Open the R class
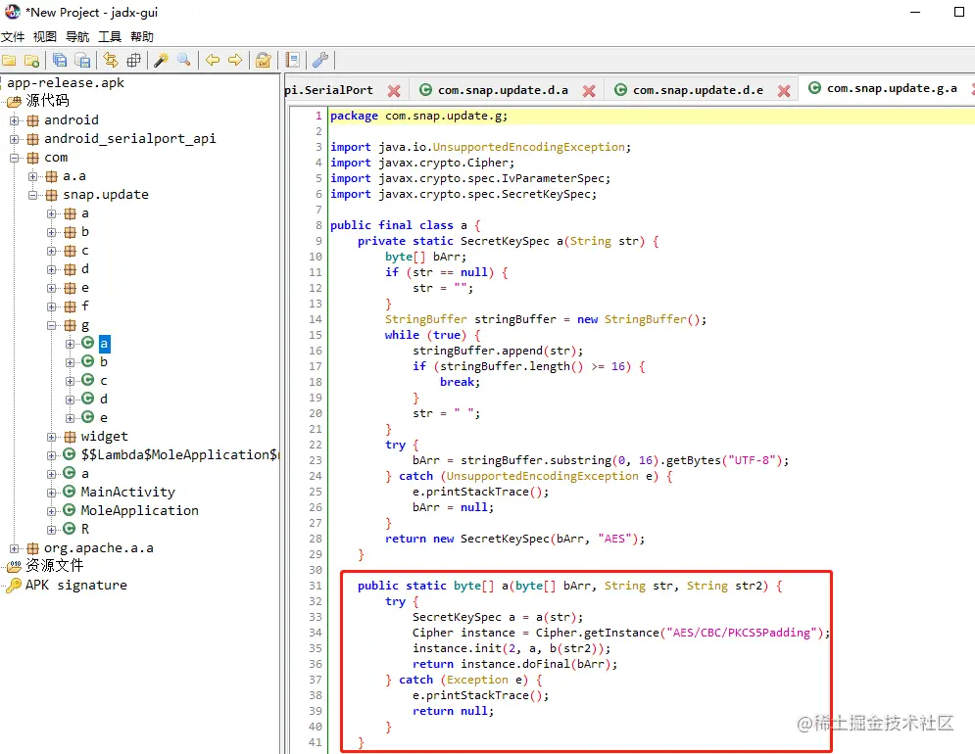The image size is (975, 754). pyautogui.click(x=85, y=530)
